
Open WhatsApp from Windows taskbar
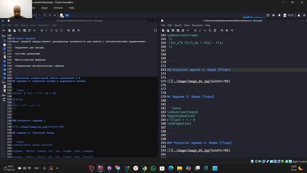pyautogui.click(x=153, y=168)
